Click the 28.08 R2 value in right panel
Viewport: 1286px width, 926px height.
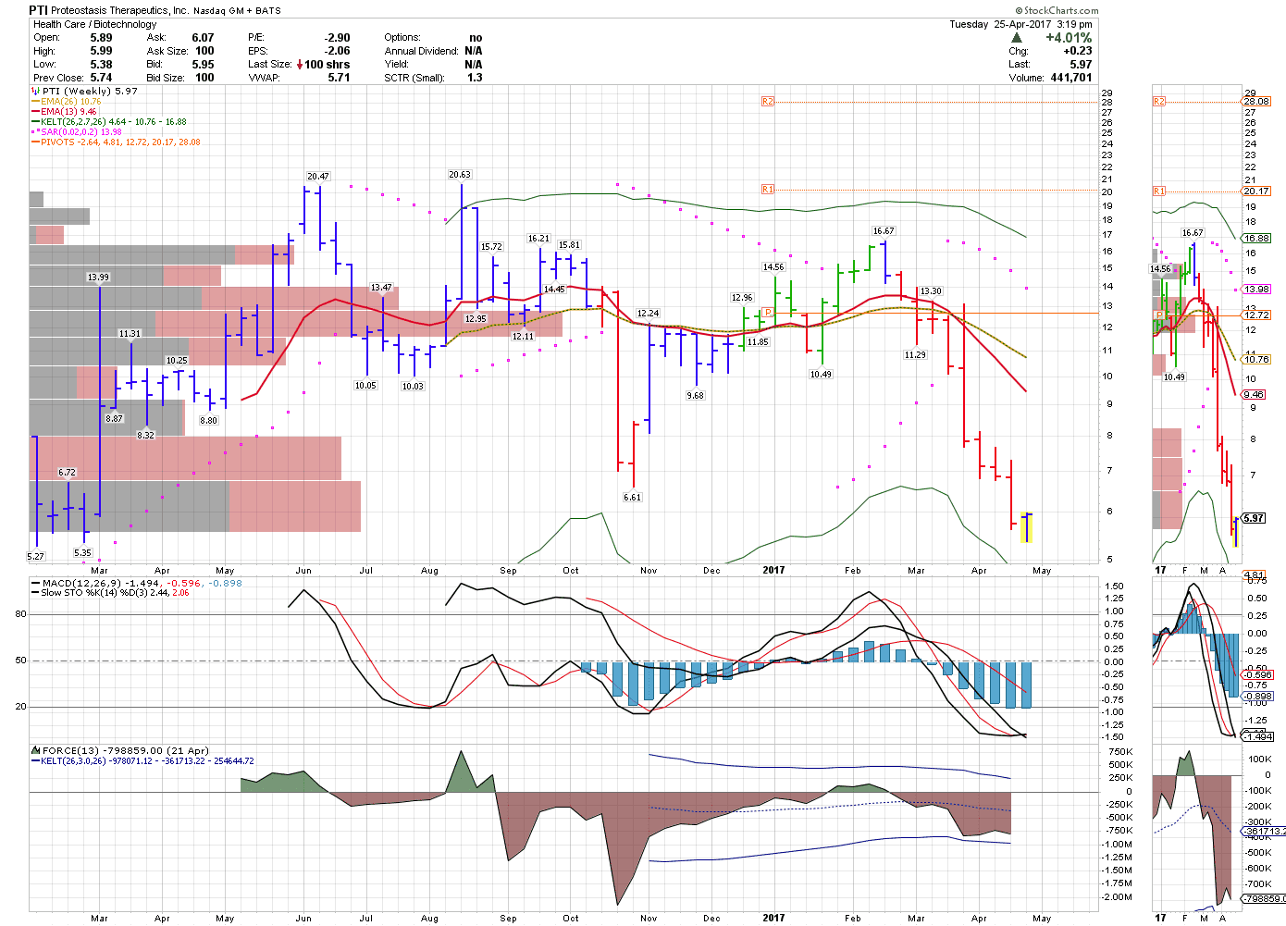[x=1256, y=101]
